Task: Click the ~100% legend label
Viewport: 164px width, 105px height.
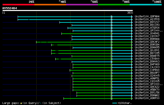Action: click(x=157, y=2)
